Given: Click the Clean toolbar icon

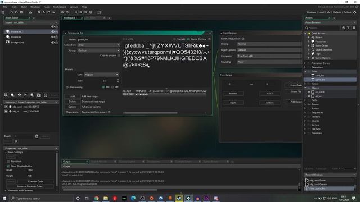Looking at the screenshot, I should click(54, 12).
